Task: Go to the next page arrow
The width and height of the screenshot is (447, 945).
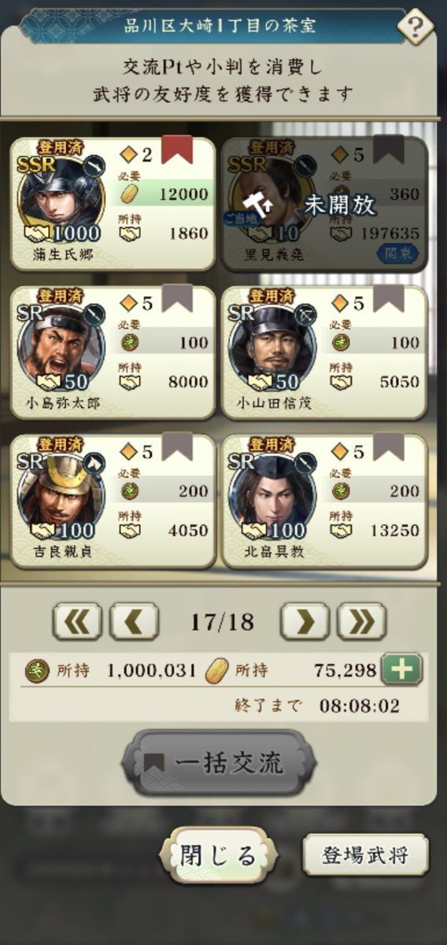Action: click(x=305, y=621)
